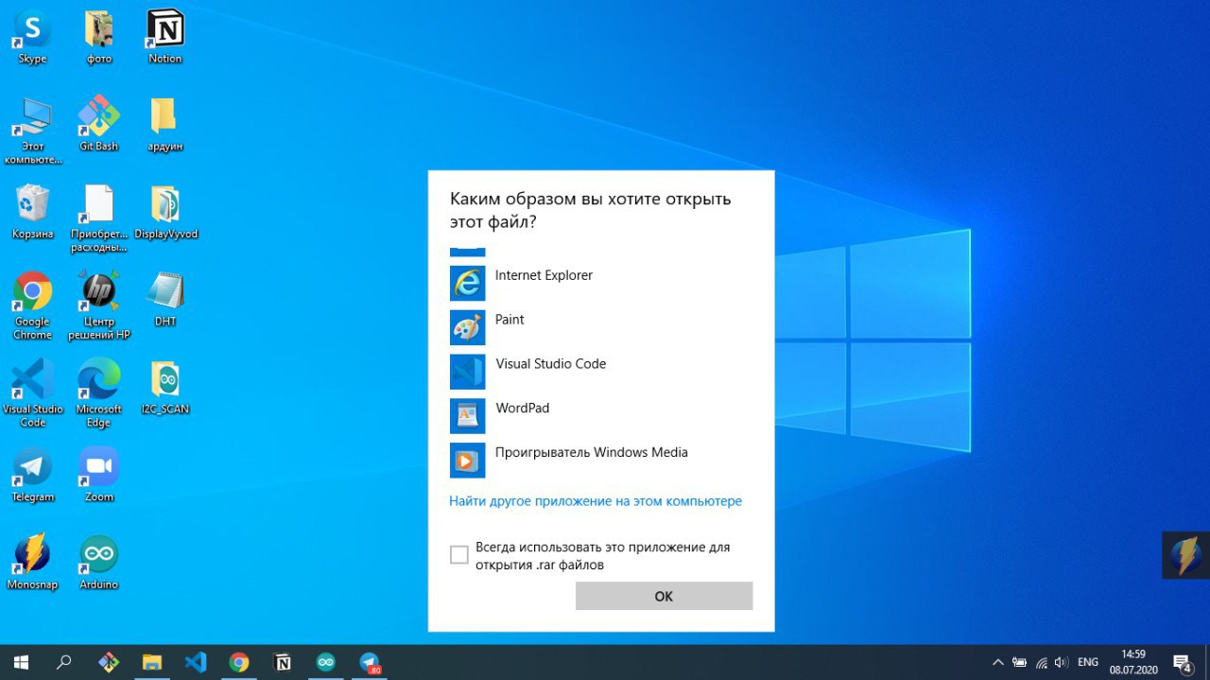Open the Skype desktop shortcut
This screenshot has height=680, width=1210.
tap(32, 38)
